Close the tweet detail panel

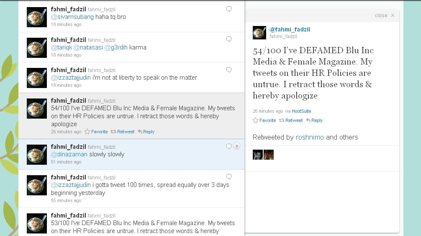click(385, 16)
